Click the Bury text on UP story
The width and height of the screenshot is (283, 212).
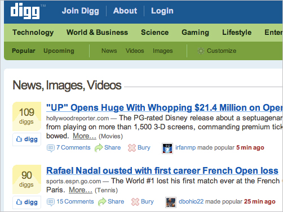(x=144, y=148)
